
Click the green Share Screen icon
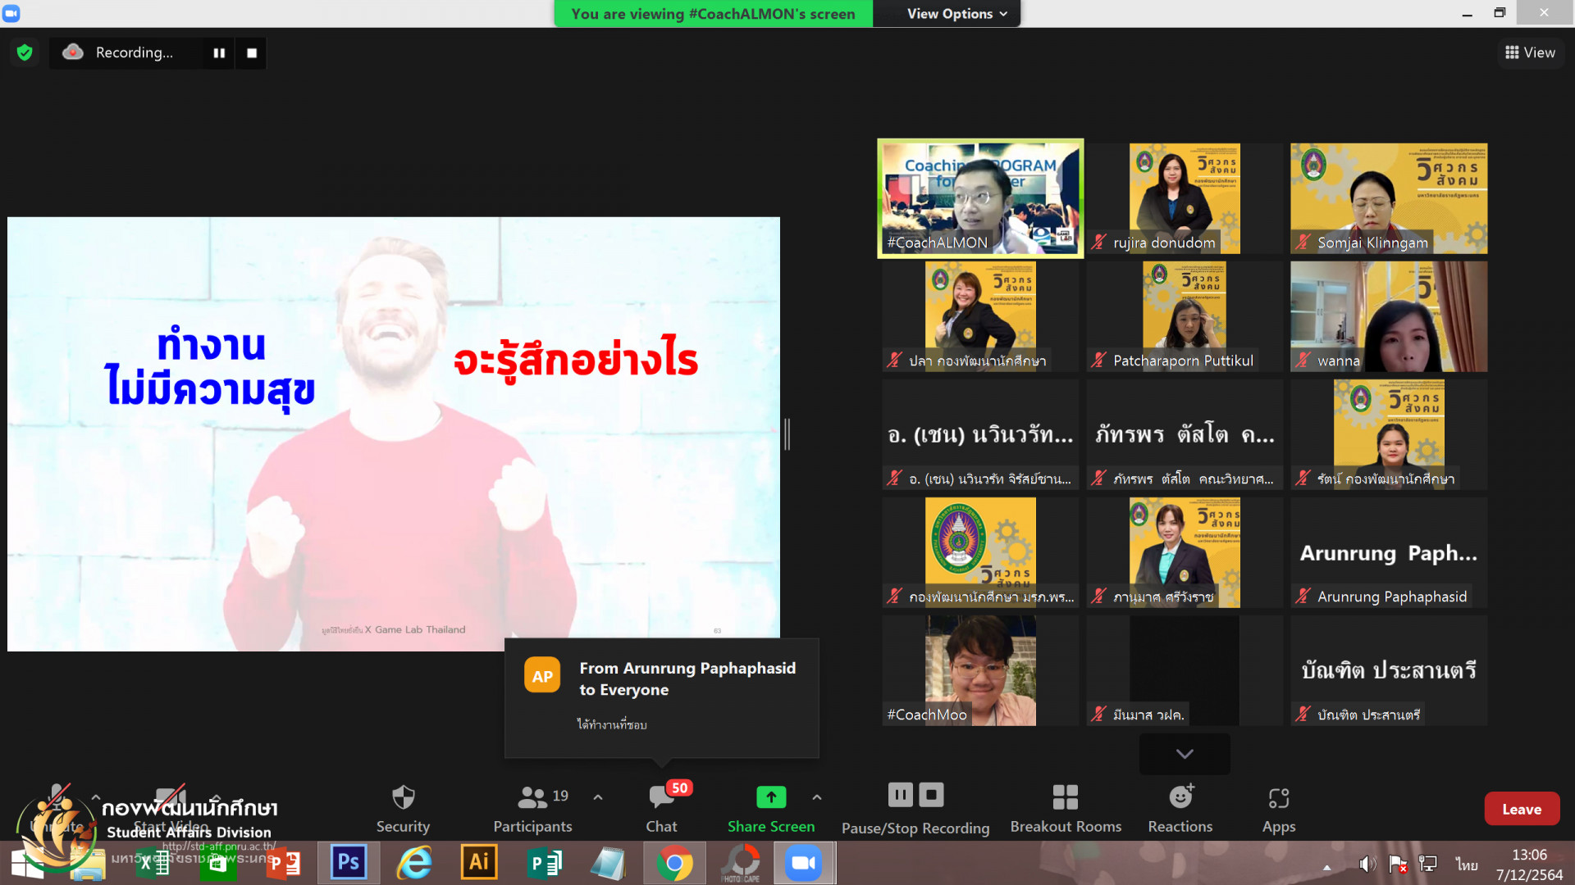[x=770, y=796]
